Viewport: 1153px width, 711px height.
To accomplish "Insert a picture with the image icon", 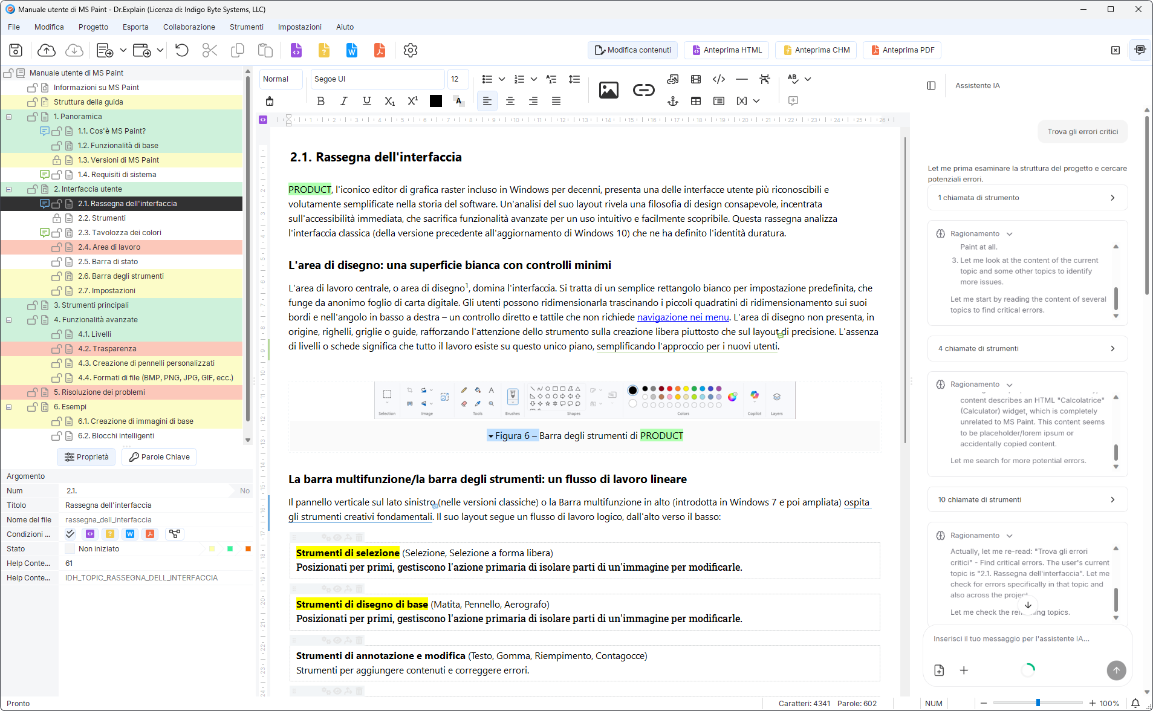I will point(609,90).
